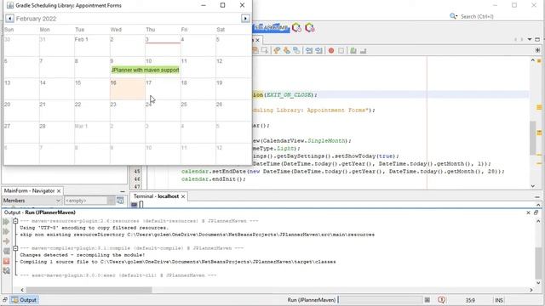The height and width of the screenshot is (306, 545).
Task: Open editor documents list dropdown arrow
Action: click(530, 39)
